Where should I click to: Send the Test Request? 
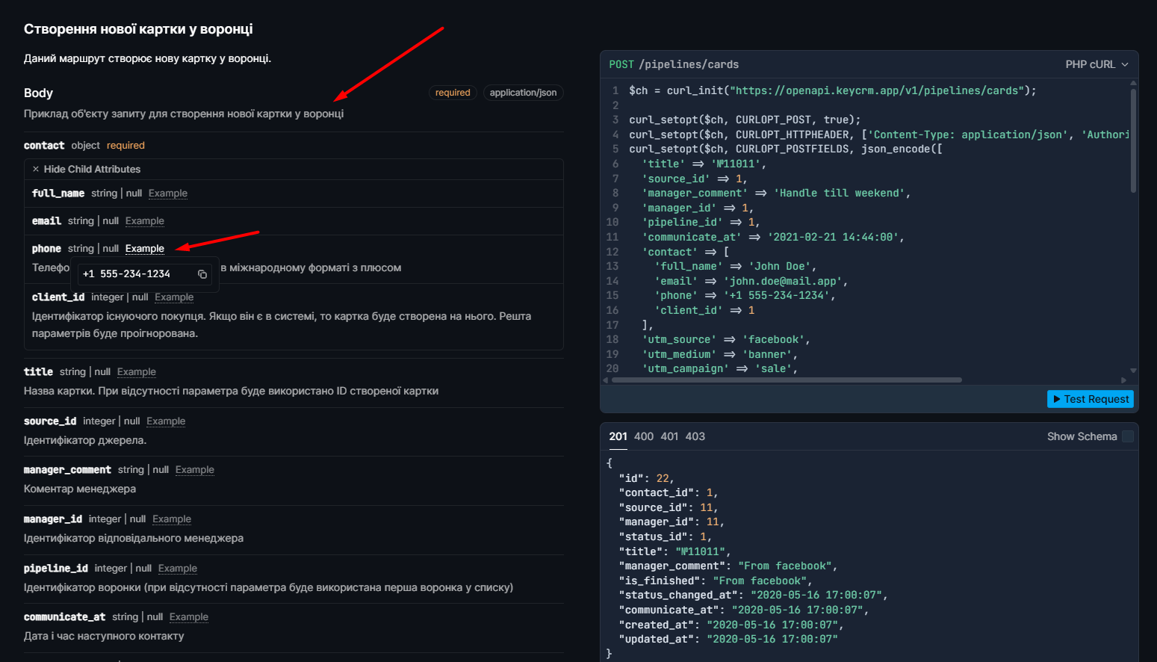[x=1090, y=400]
